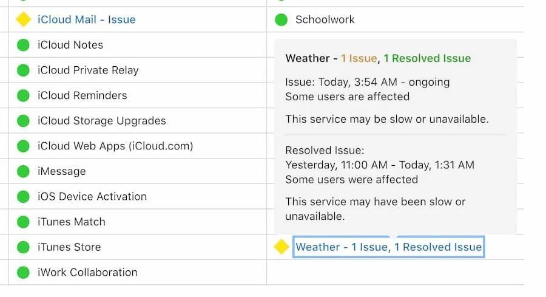Click the iTunes Match service label
Viewport: 546px width, 297px height.
71,222
